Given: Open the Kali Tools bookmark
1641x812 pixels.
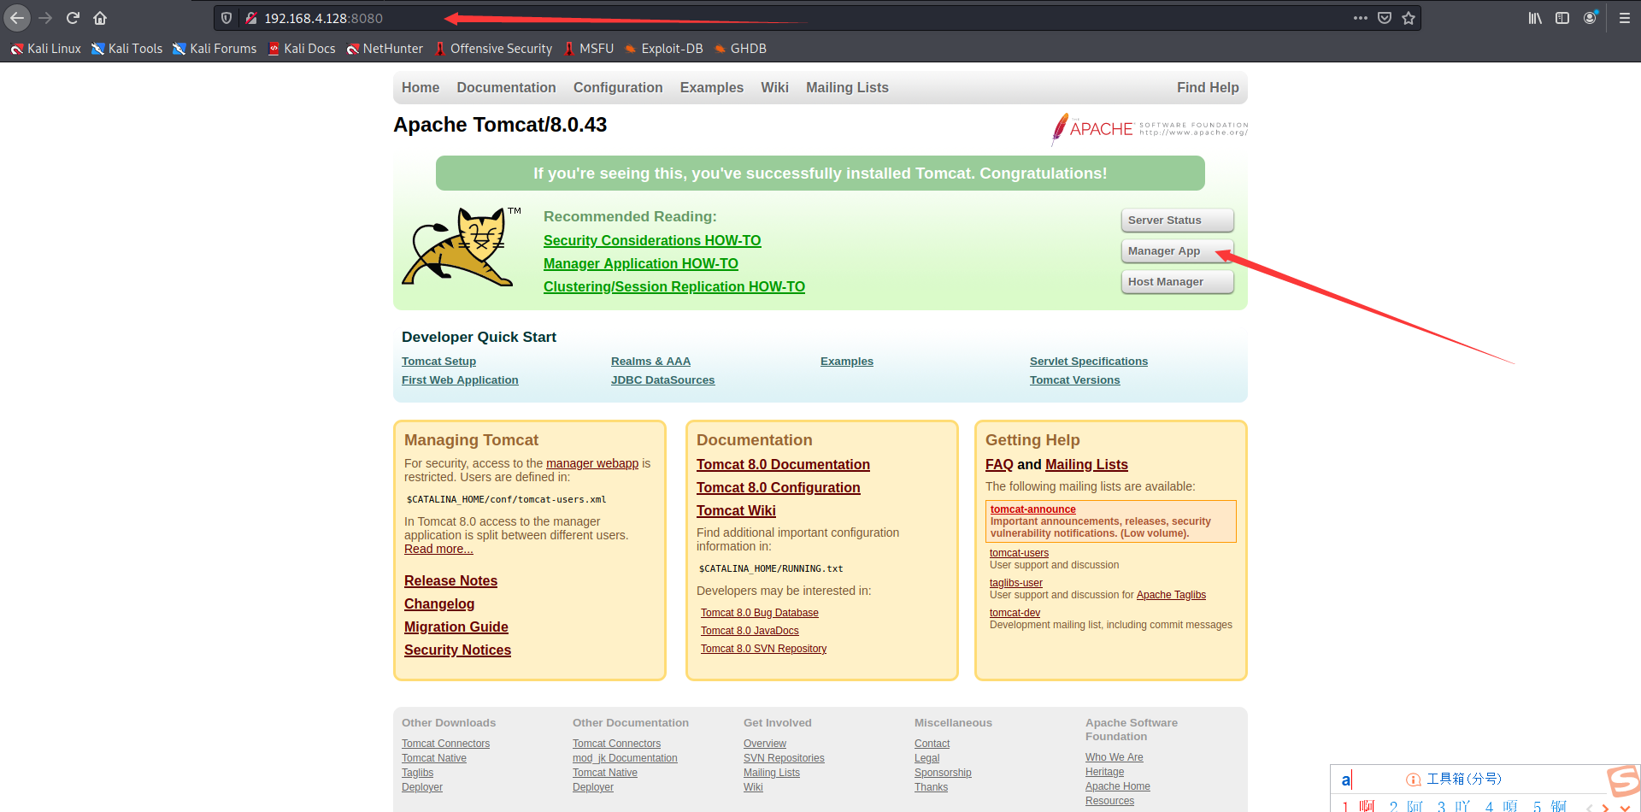Looking at the screenshot, I should [x=126, y=49].
